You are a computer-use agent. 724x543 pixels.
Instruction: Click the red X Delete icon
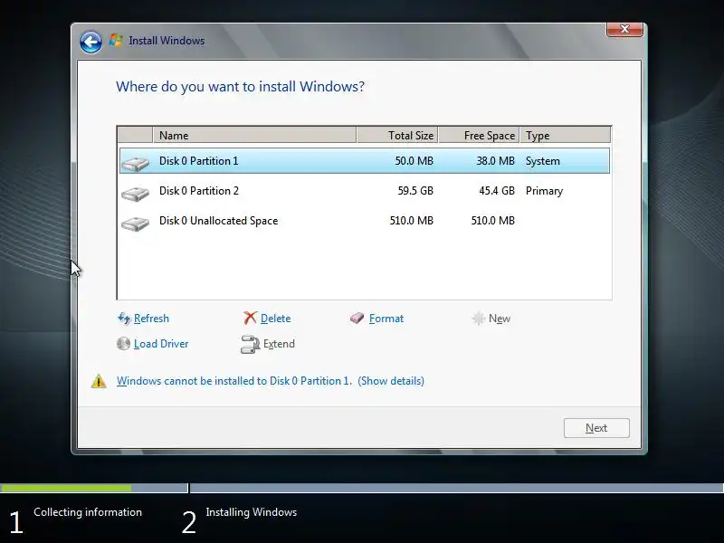(x=250, y=318)
